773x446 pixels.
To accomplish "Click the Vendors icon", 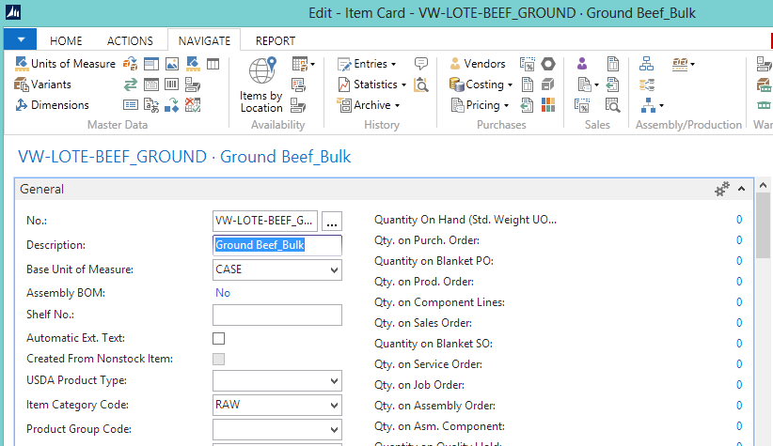I will pyautogui.click(x=457, y=64).
